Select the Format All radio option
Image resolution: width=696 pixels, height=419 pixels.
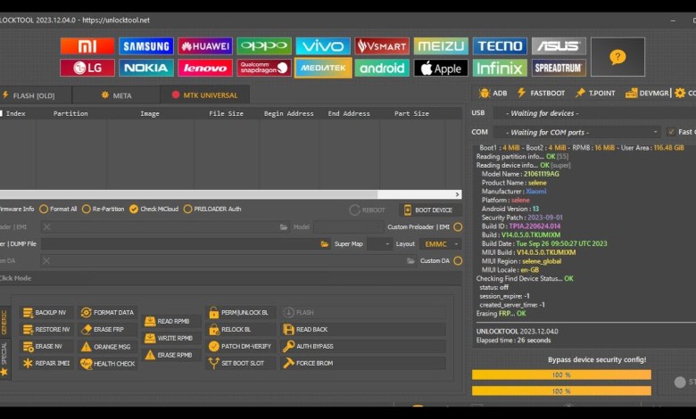[58, 209]
